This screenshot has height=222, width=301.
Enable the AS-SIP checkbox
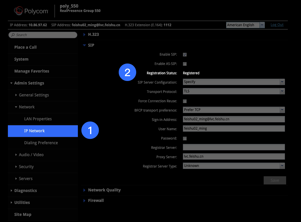185,64
